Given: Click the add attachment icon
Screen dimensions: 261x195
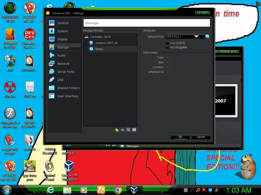Looking at the screenshot, I should 128,130.
